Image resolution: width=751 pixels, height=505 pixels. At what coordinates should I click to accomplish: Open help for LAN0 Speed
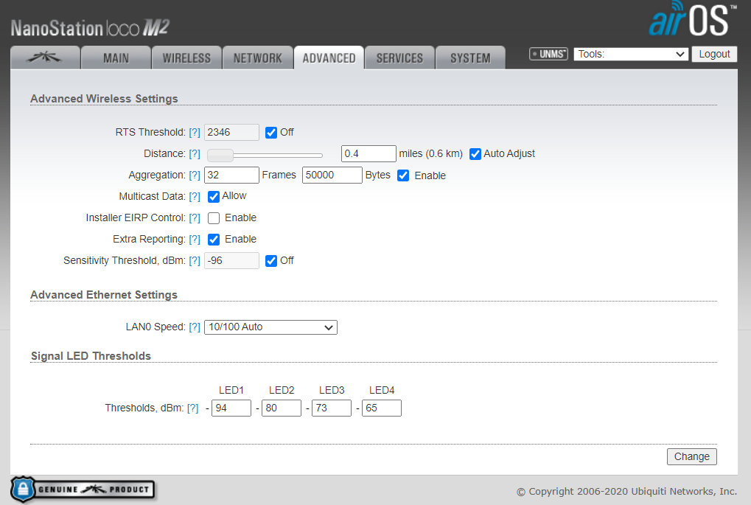[195, 327]
